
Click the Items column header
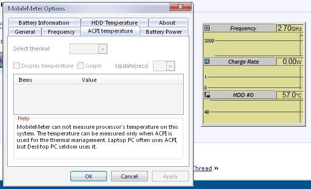(x=45, y=80)
